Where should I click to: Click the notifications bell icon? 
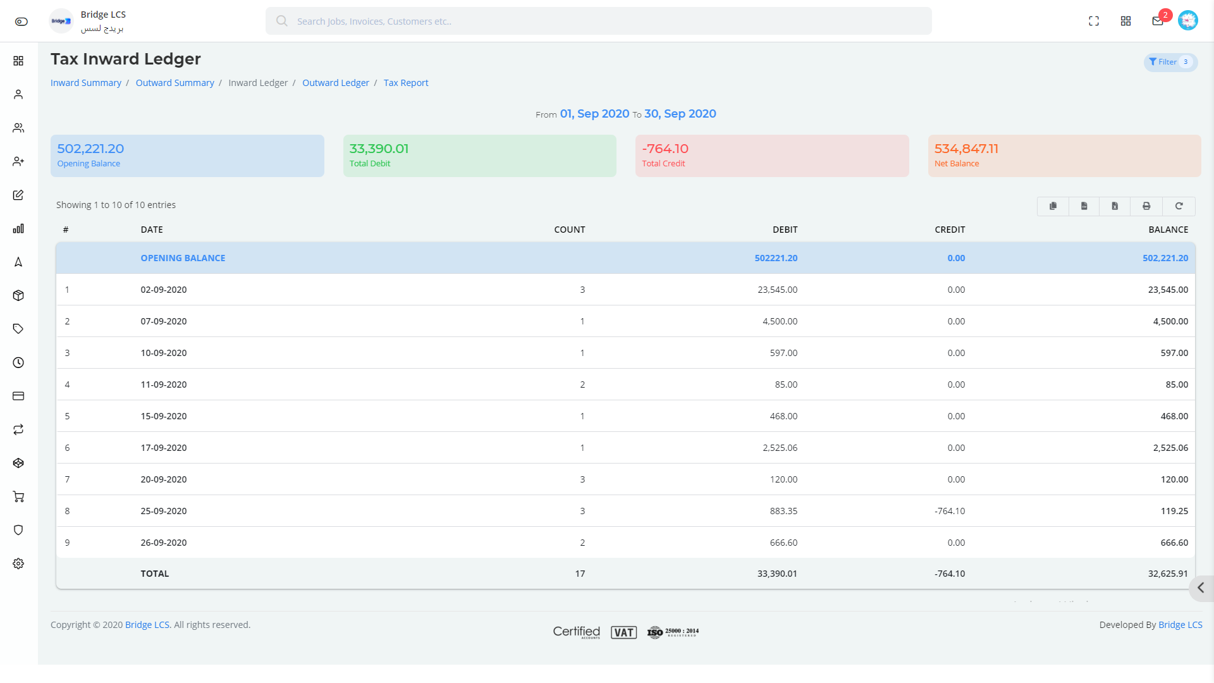pyautogui.click(x=1157, y=21)
